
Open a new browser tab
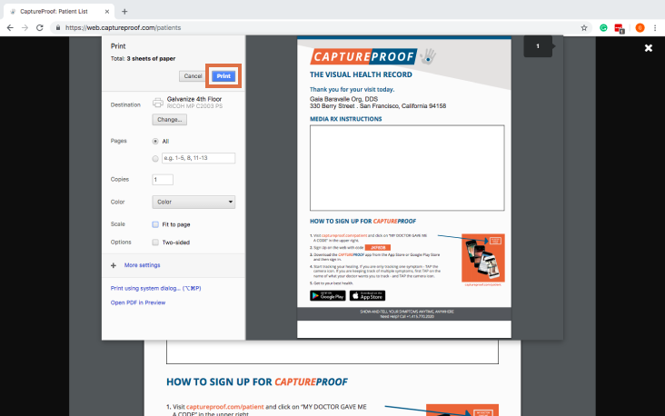(124, 12)
